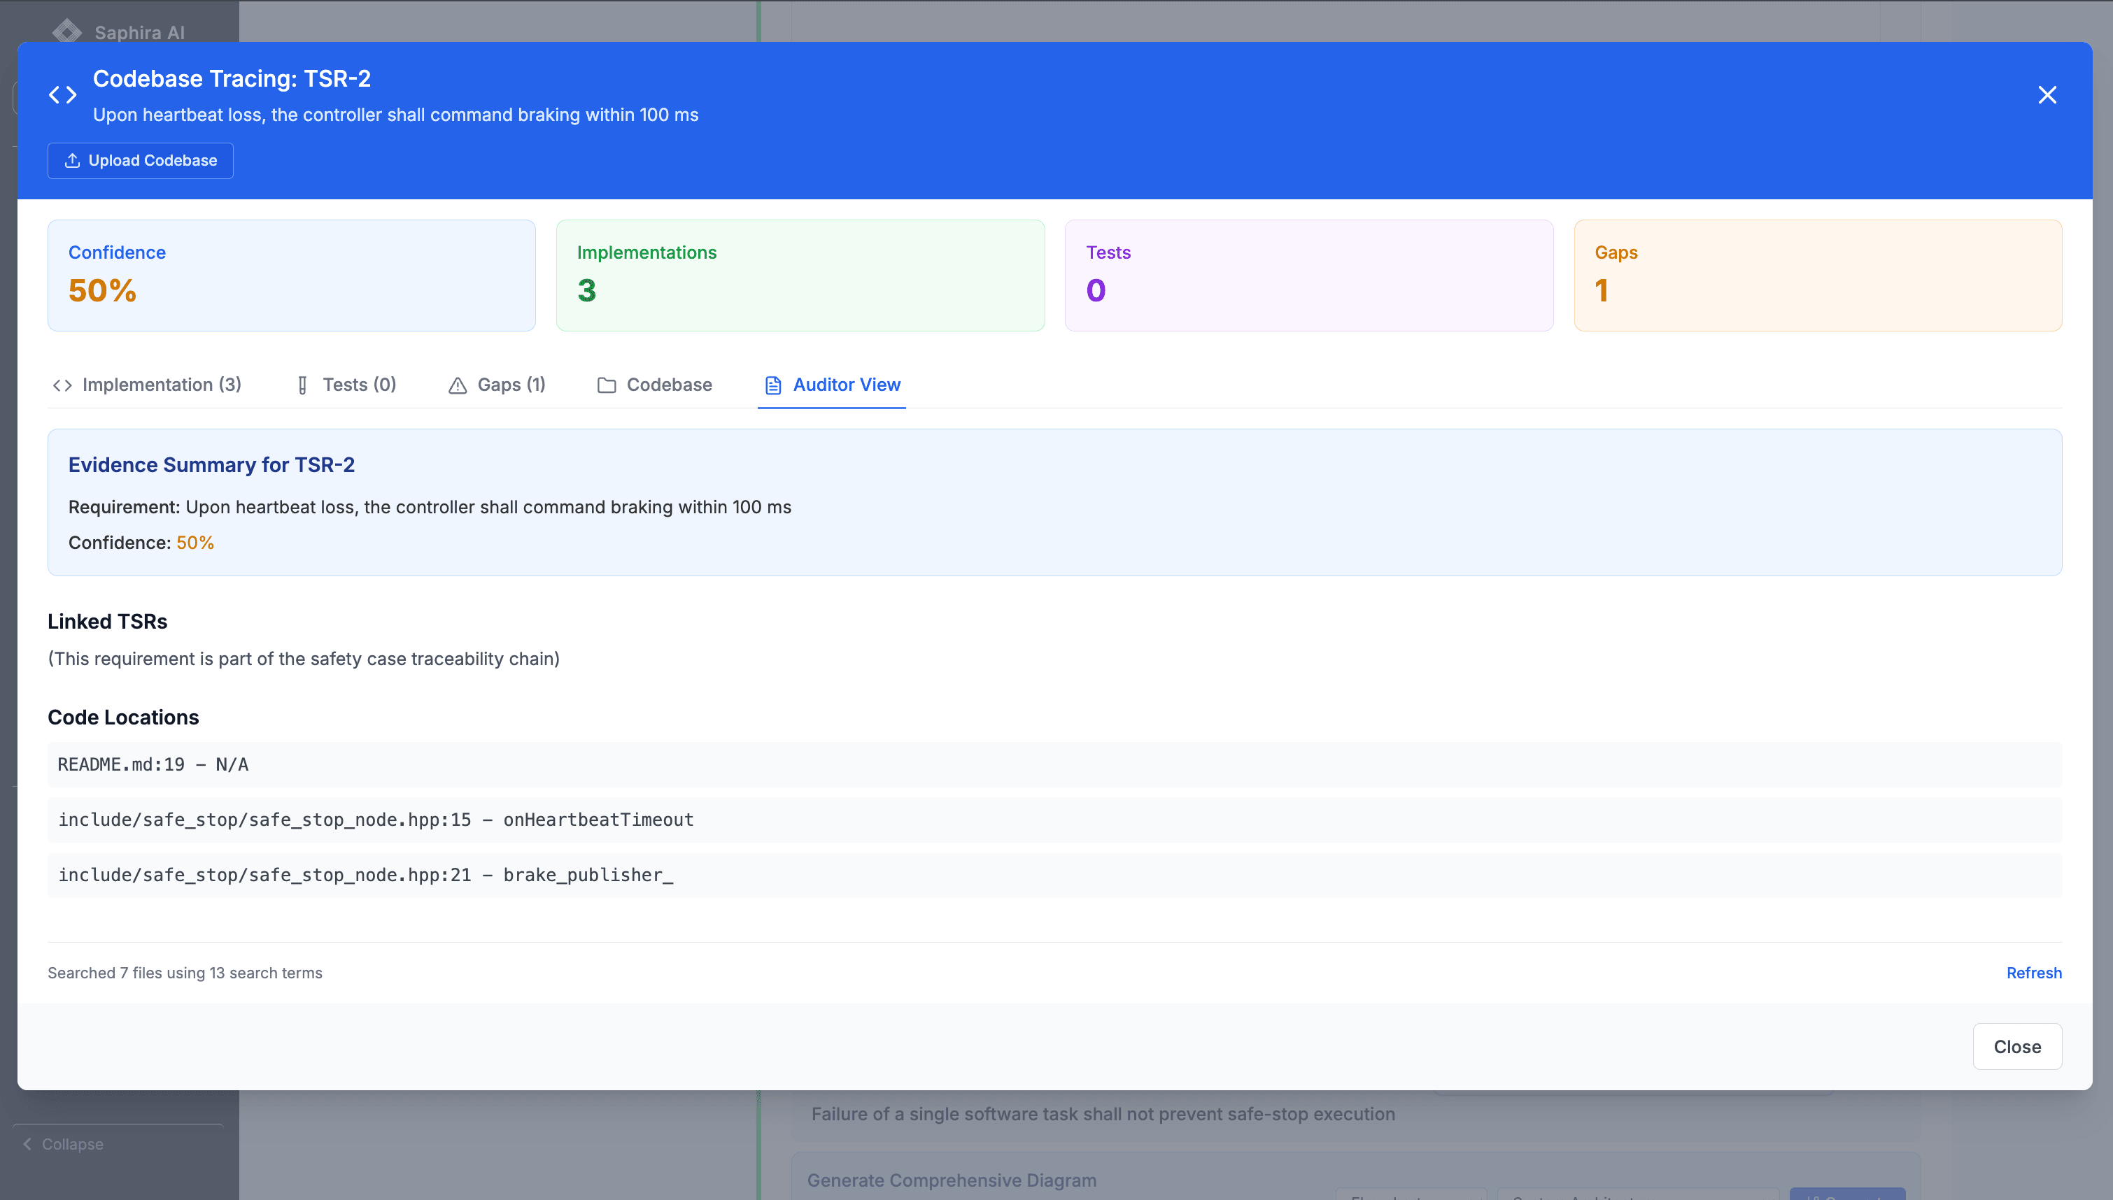Viewport: 2113px width, 1200px height.
Task: Click the Upload Codebase button
Action: [140, 161]
